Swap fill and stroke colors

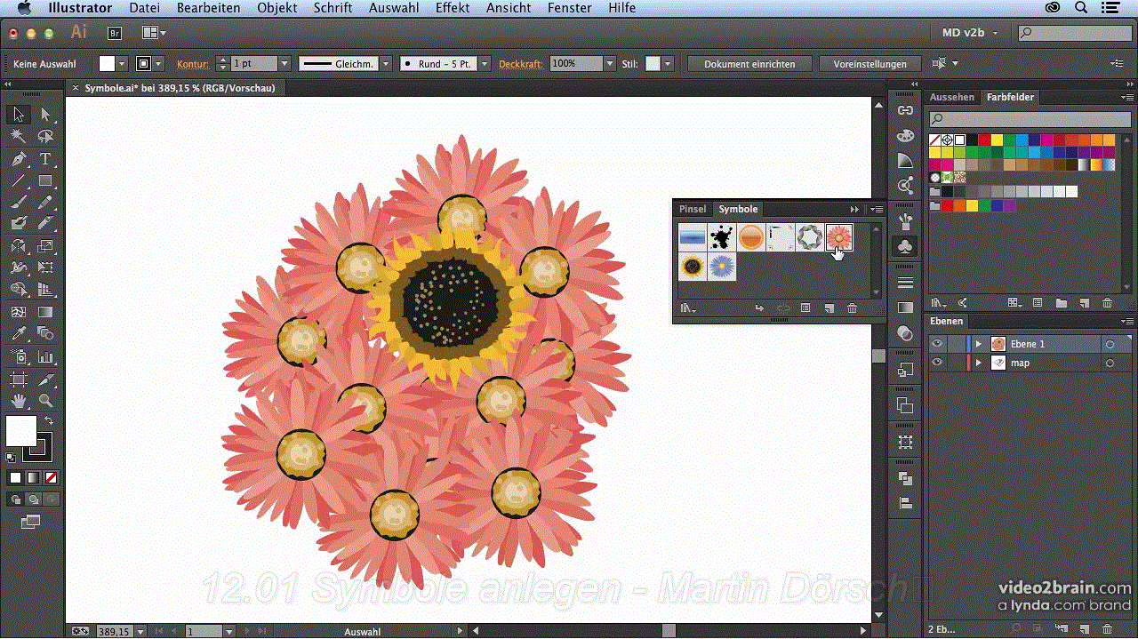(x=50, y=419)
